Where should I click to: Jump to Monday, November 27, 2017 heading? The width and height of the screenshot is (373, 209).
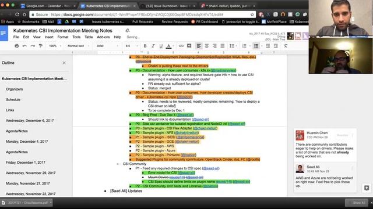click(x=28, y=183)
